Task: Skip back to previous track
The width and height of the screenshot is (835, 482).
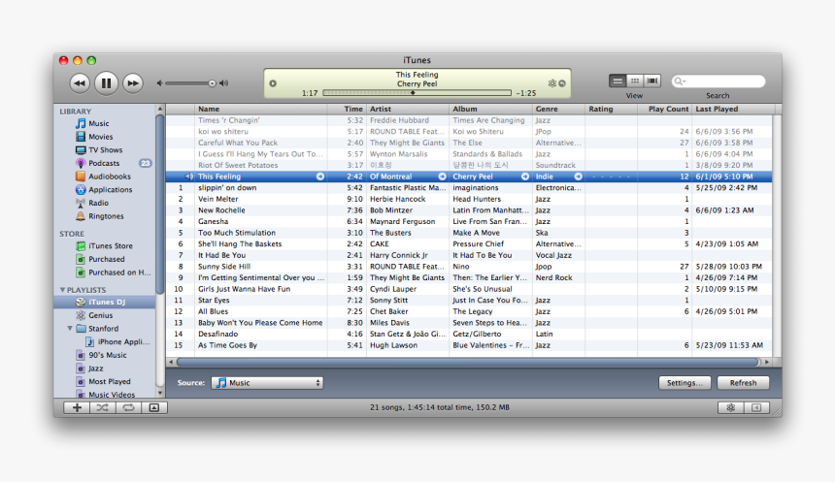Action: pos(80,83)
